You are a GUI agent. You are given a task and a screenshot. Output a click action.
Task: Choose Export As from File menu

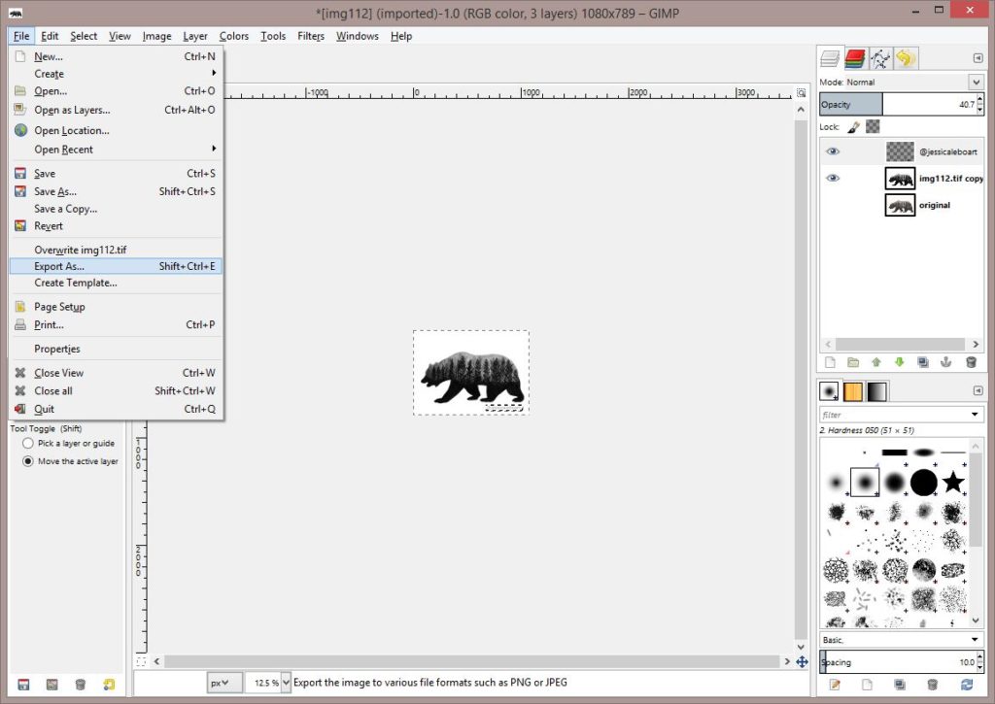coord(117,266)
